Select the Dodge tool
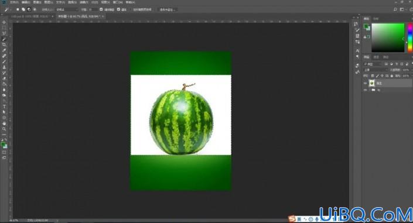Image resolution: width=413 pixels, height=223 pixels. [4, 95]
